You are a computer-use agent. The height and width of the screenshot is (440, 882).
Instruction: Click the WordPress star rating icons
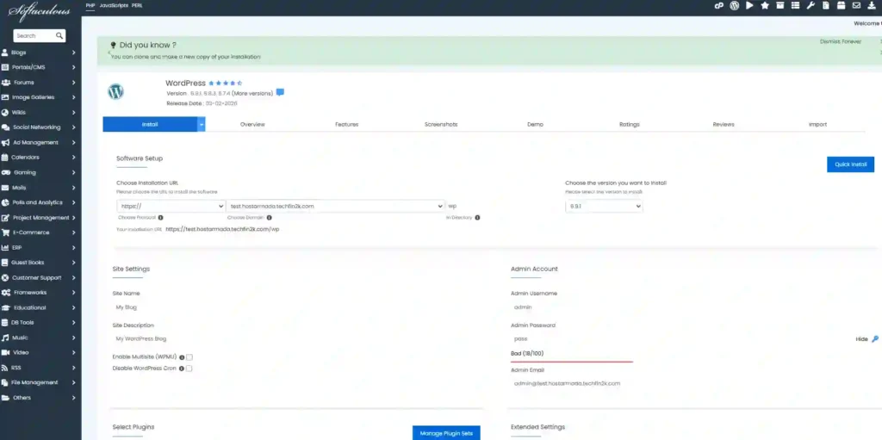tap(226, 84)
